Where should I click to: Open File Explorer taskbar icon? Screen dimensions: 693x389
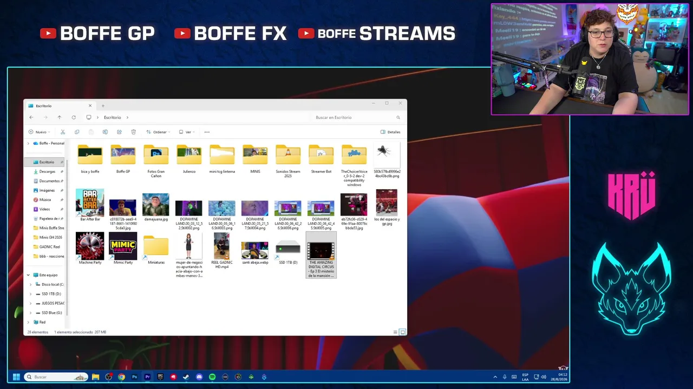point(95,377)
